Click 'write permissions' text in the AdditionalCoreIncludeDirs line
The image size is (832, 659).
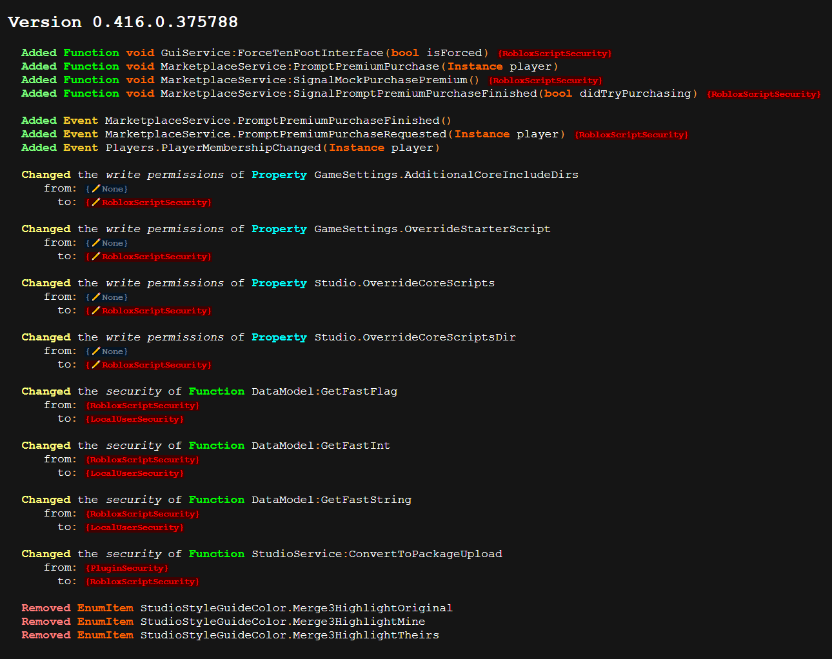point(165,175)
